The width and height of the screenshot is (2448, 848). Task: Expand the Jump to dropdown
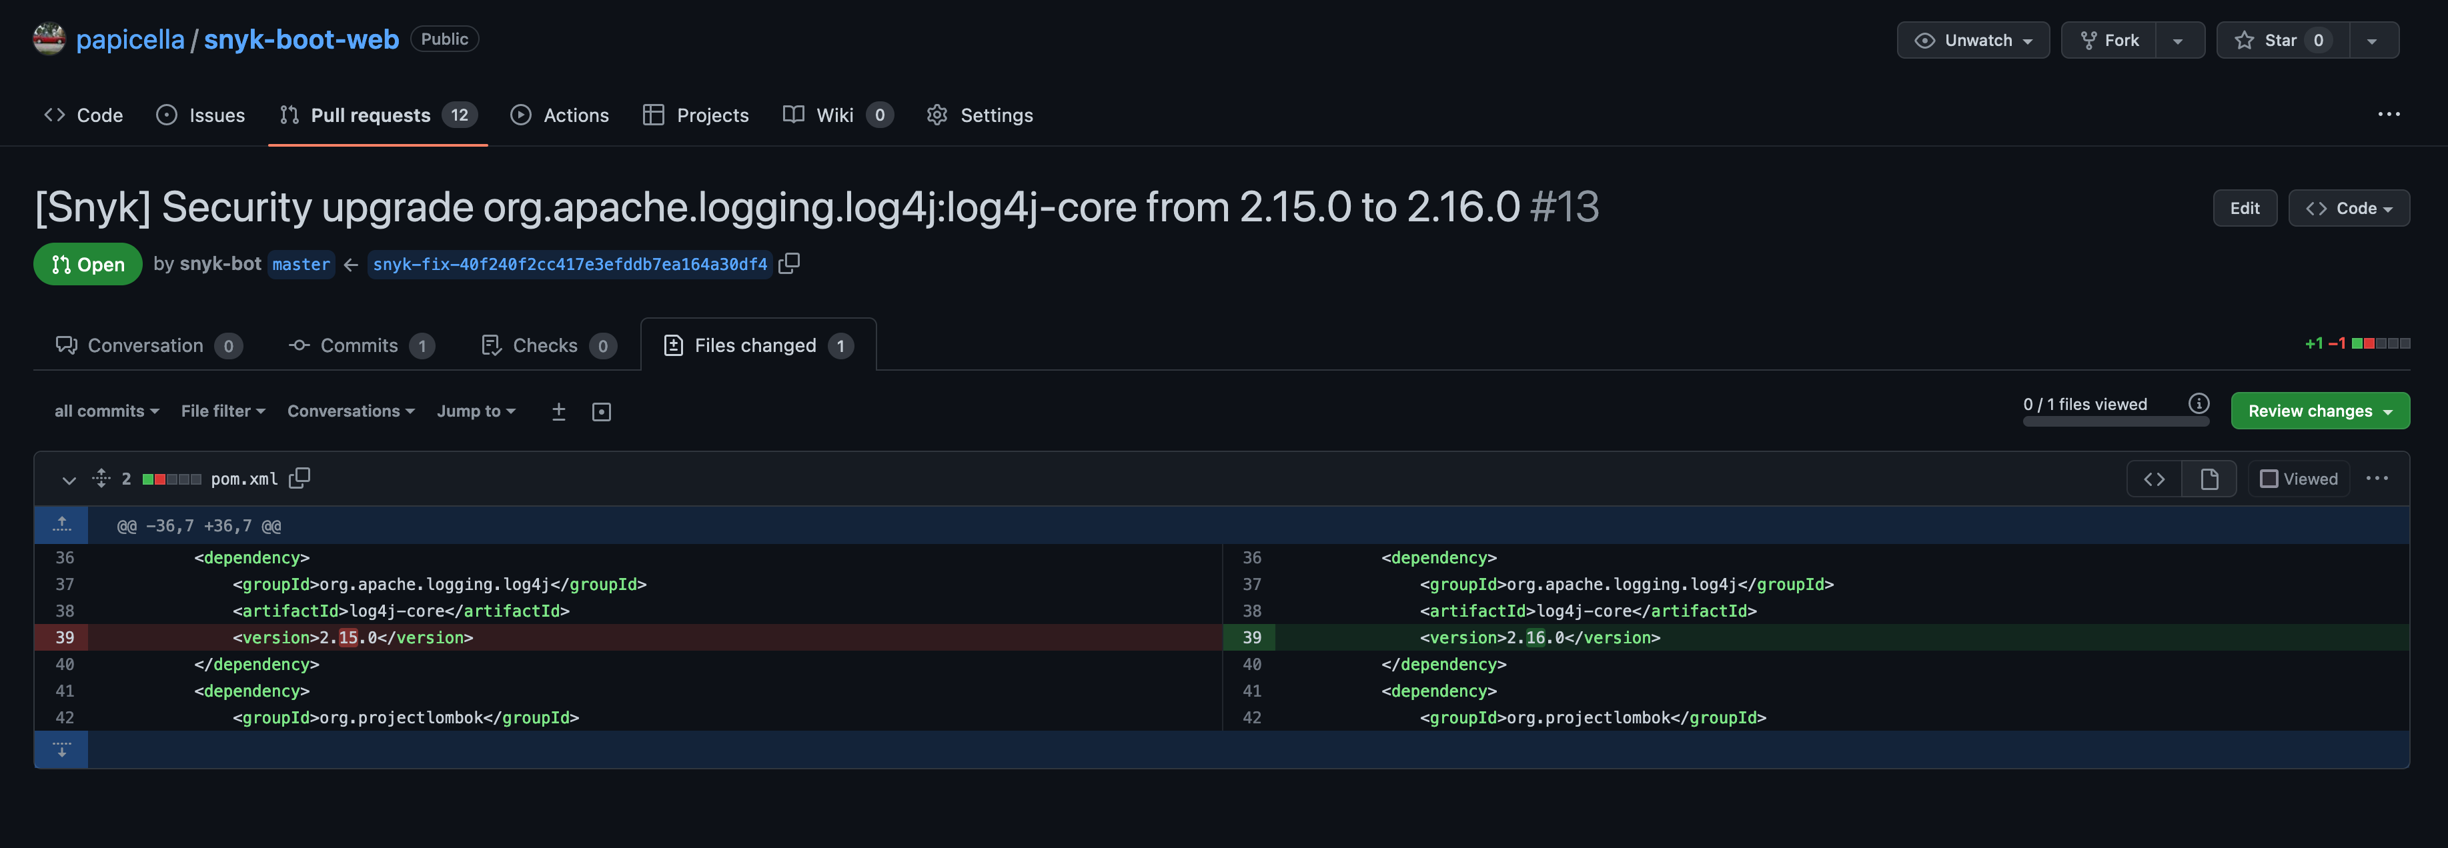click(x=475, y=410)
